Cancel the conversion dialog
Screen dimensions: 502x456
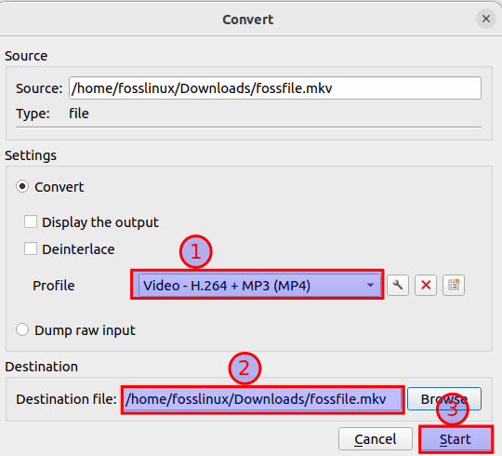pos(376,439)
